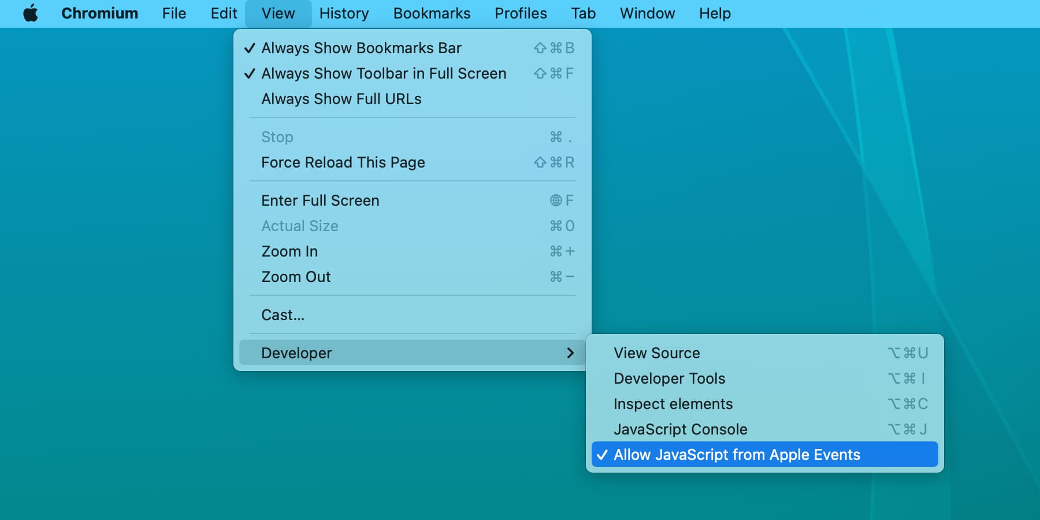
Task: Open the Profiles menu
Action: pyautogui.click(x=520, y=13)
